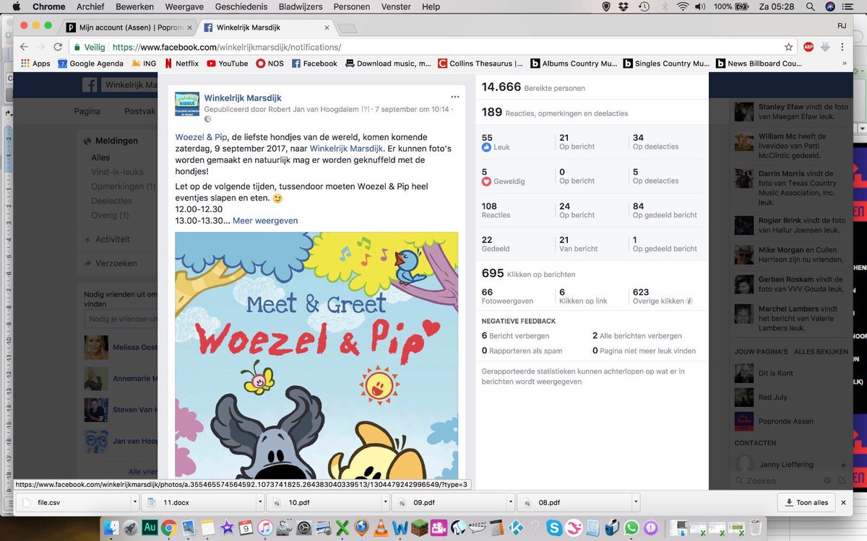Open the Time Machine menu bar icon
The height and width of the screenshot is (541, 867).
(644, 6)
